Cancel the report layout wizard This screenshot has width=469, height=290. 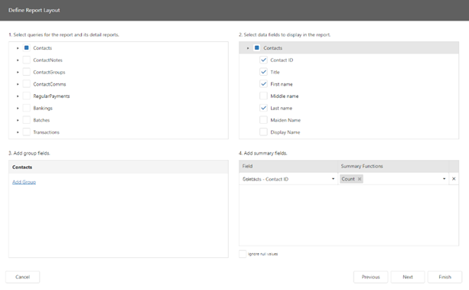[x=22, y=277]
